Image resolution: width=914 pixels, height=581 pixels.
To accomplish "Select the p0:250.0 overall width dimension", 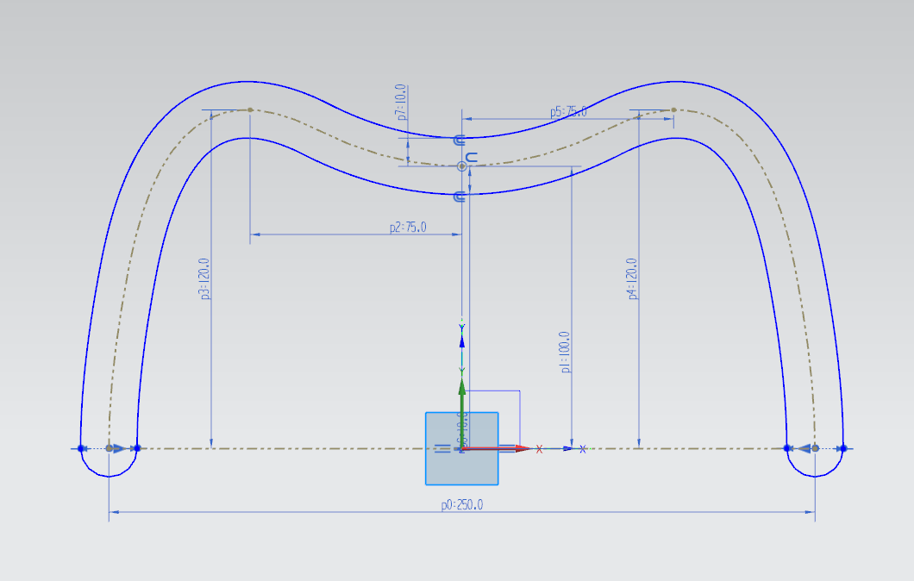I will (461, 504).
